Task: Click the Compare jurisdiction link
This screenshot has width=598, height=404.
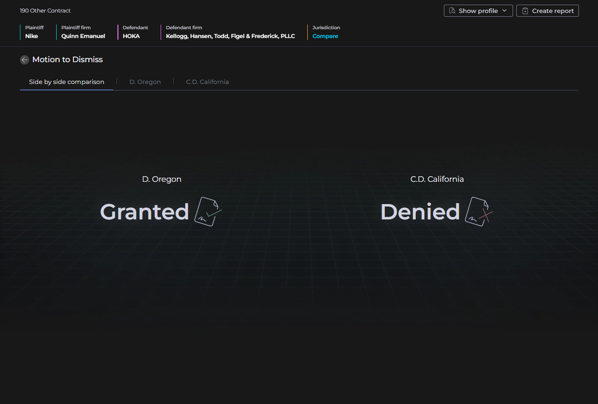Action: pyautogui.click(x=325, y=36)
